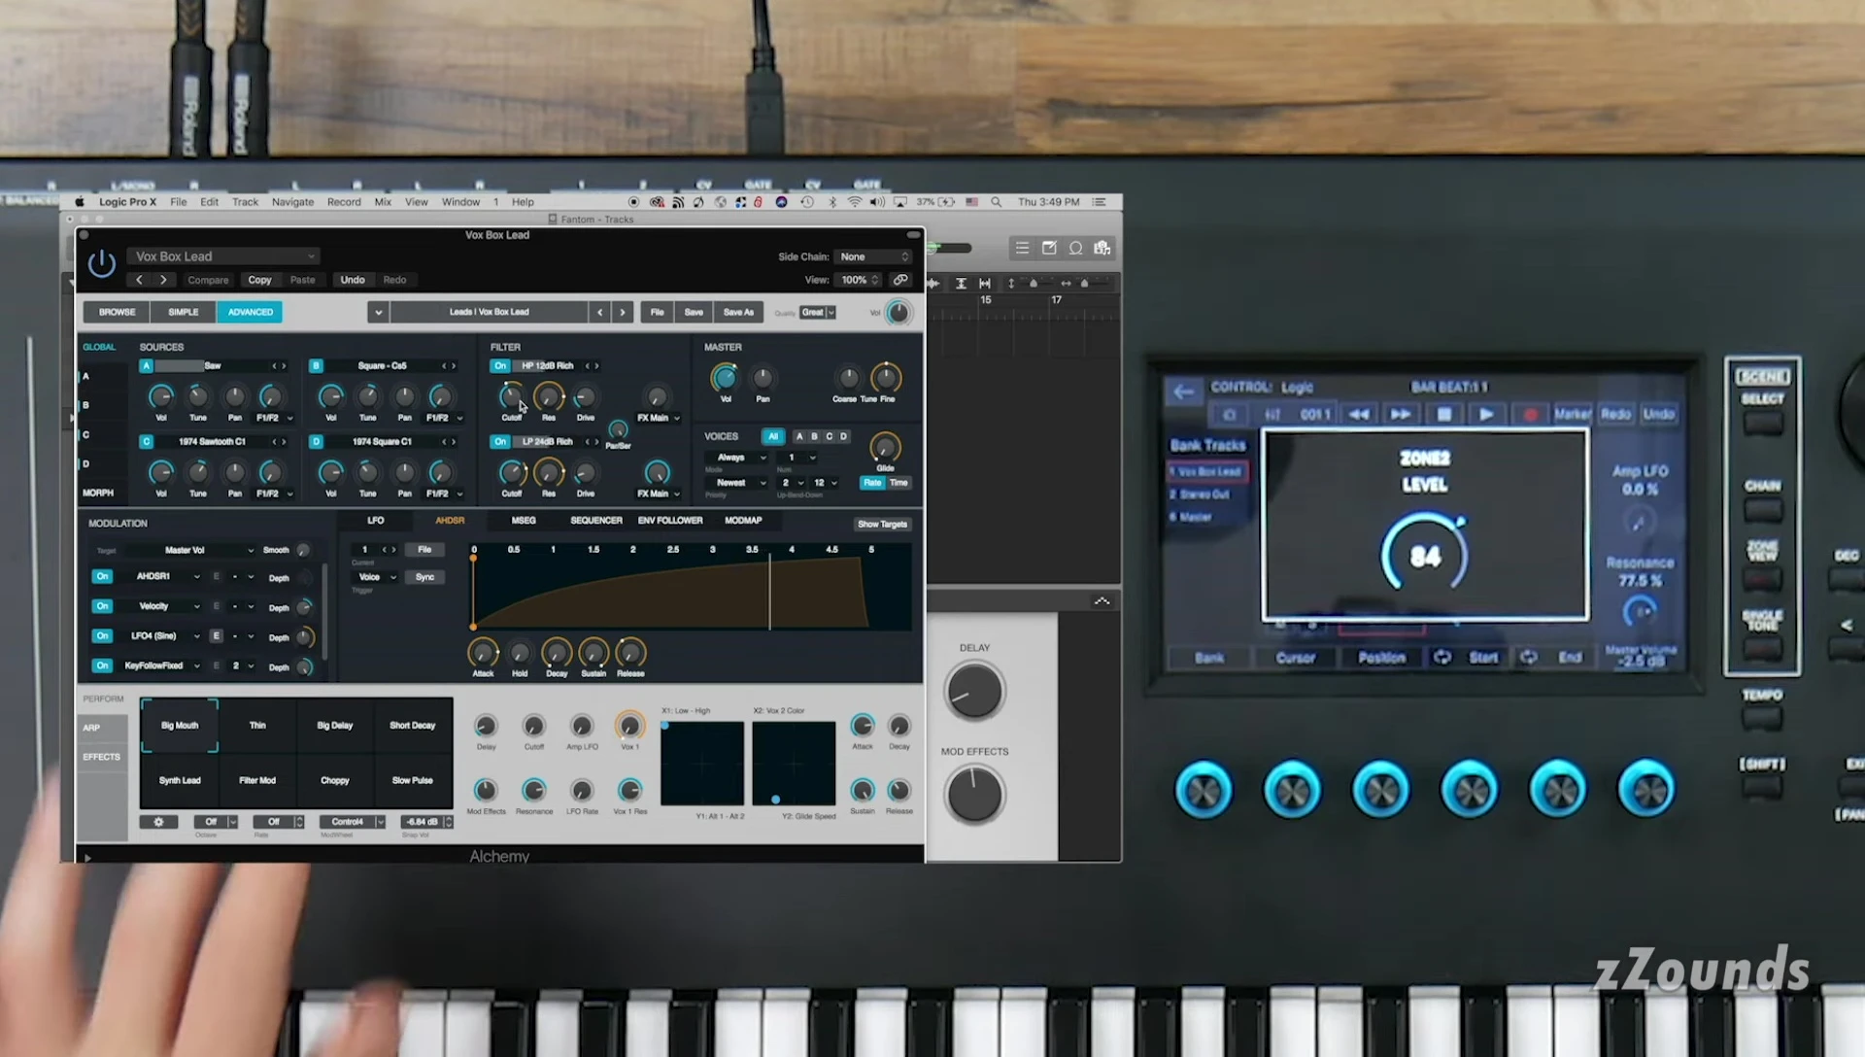This screenshot has height=1057, width=1865.
Task: Click the Bluetooth menu bar icon
Action: click(832, 202)
